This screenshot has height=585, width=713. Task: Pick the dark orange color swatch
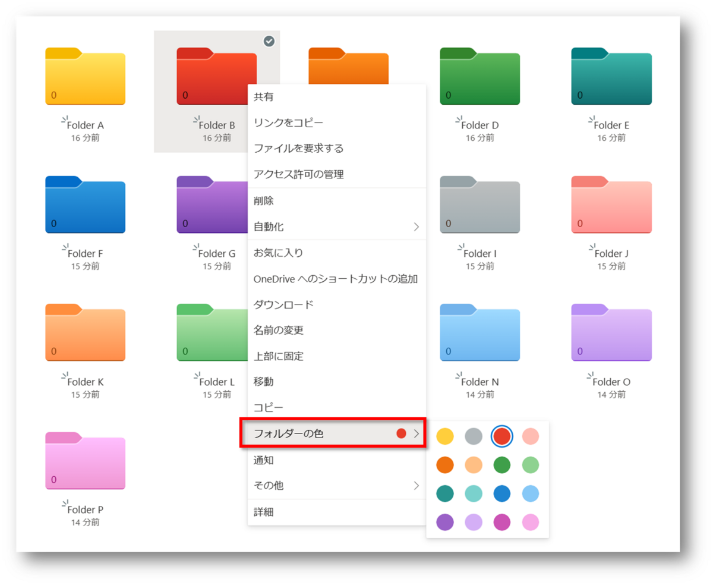point(445,465)
